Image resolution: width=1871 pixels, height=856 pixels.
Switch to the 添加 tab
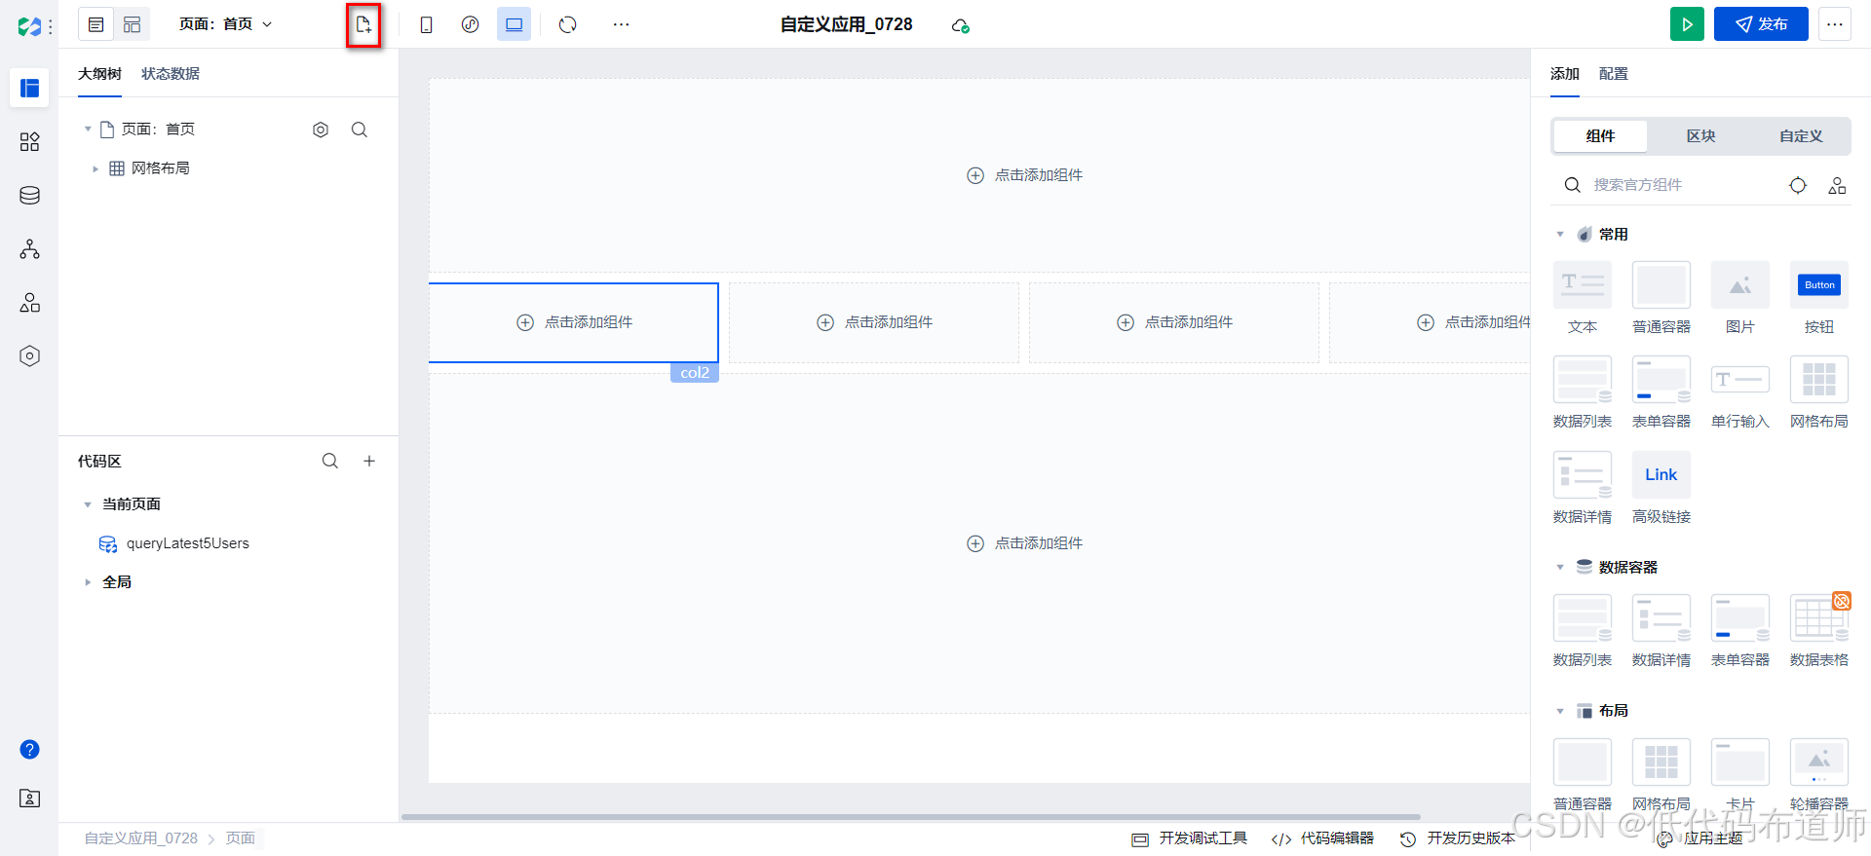[1565, 74]
